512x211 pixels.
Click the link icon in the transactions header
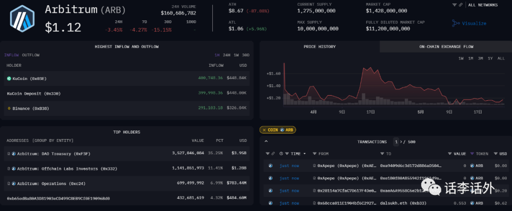coord(273,153)
